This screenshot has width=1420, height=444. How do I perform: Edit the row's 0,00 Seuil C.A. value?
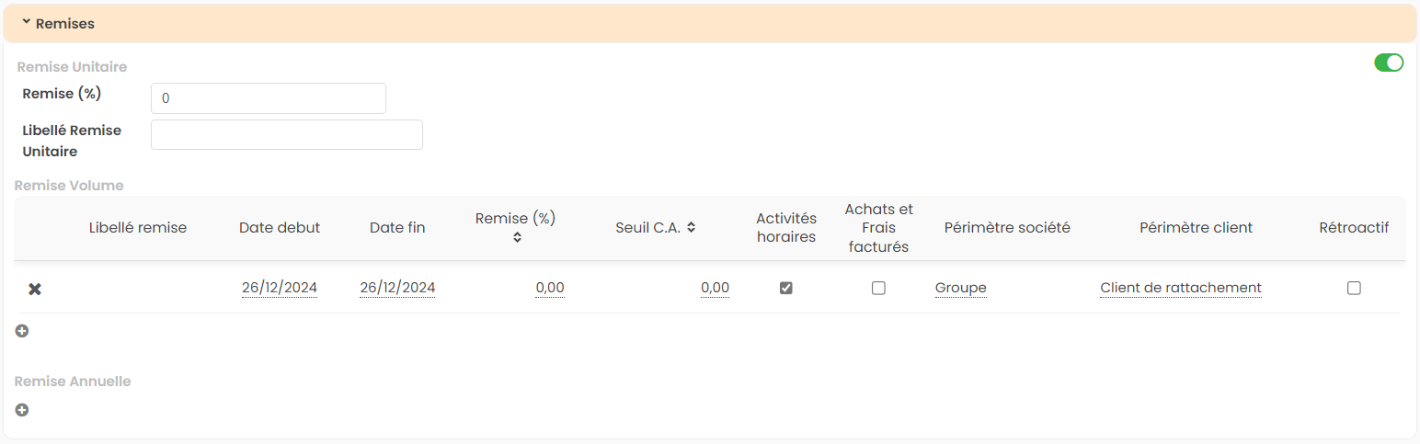click(715, 288)
